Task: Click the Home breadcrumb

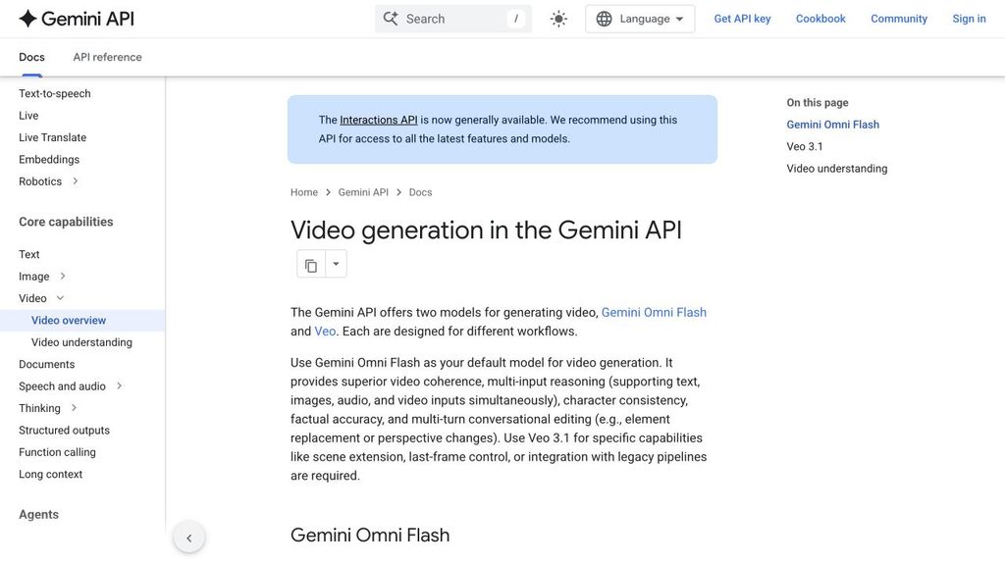Action: [x=304, y=192]
